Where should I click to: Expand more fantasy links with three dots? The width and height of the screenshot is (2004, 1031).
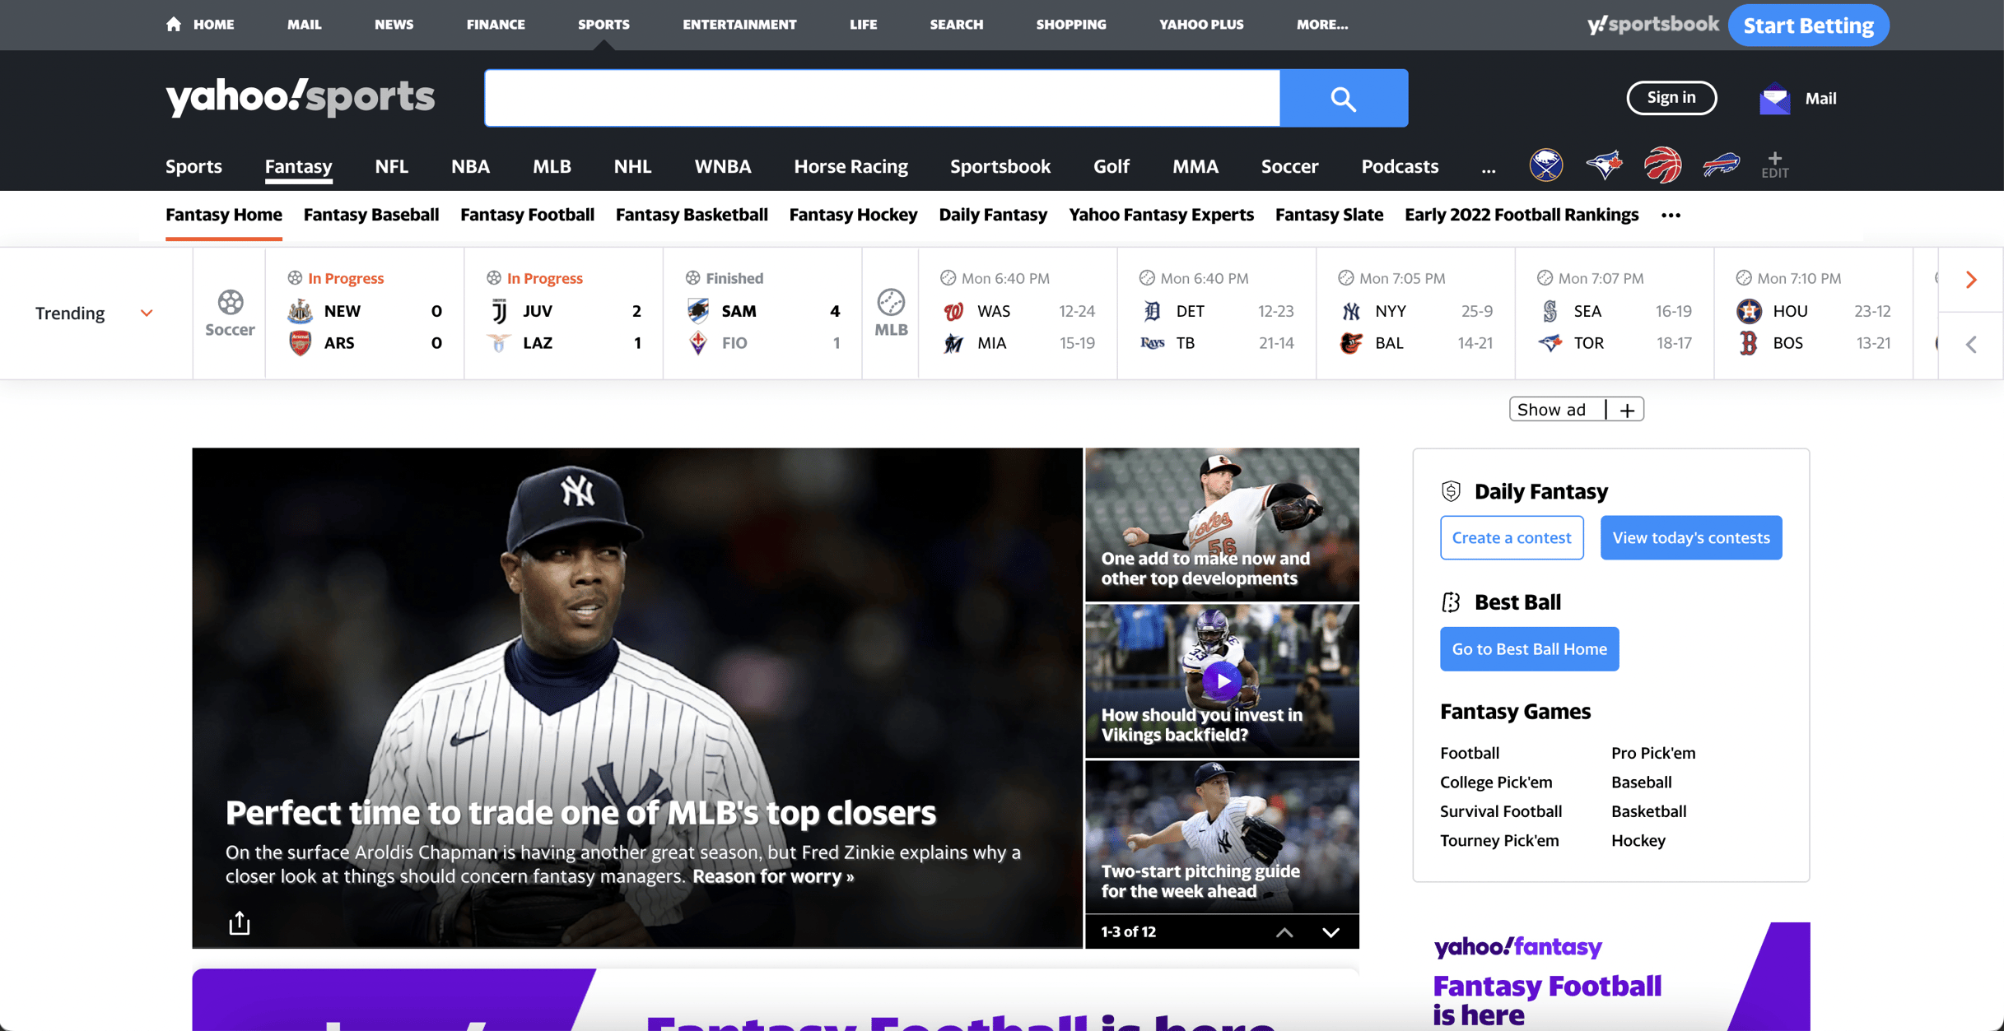(x=1671, y=215)
